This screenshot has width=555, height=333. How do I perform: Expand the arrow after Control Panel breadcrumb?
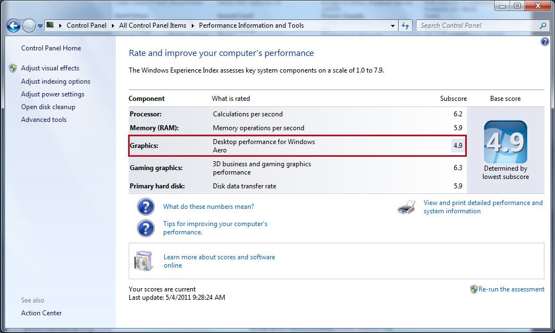click(113, 25)
